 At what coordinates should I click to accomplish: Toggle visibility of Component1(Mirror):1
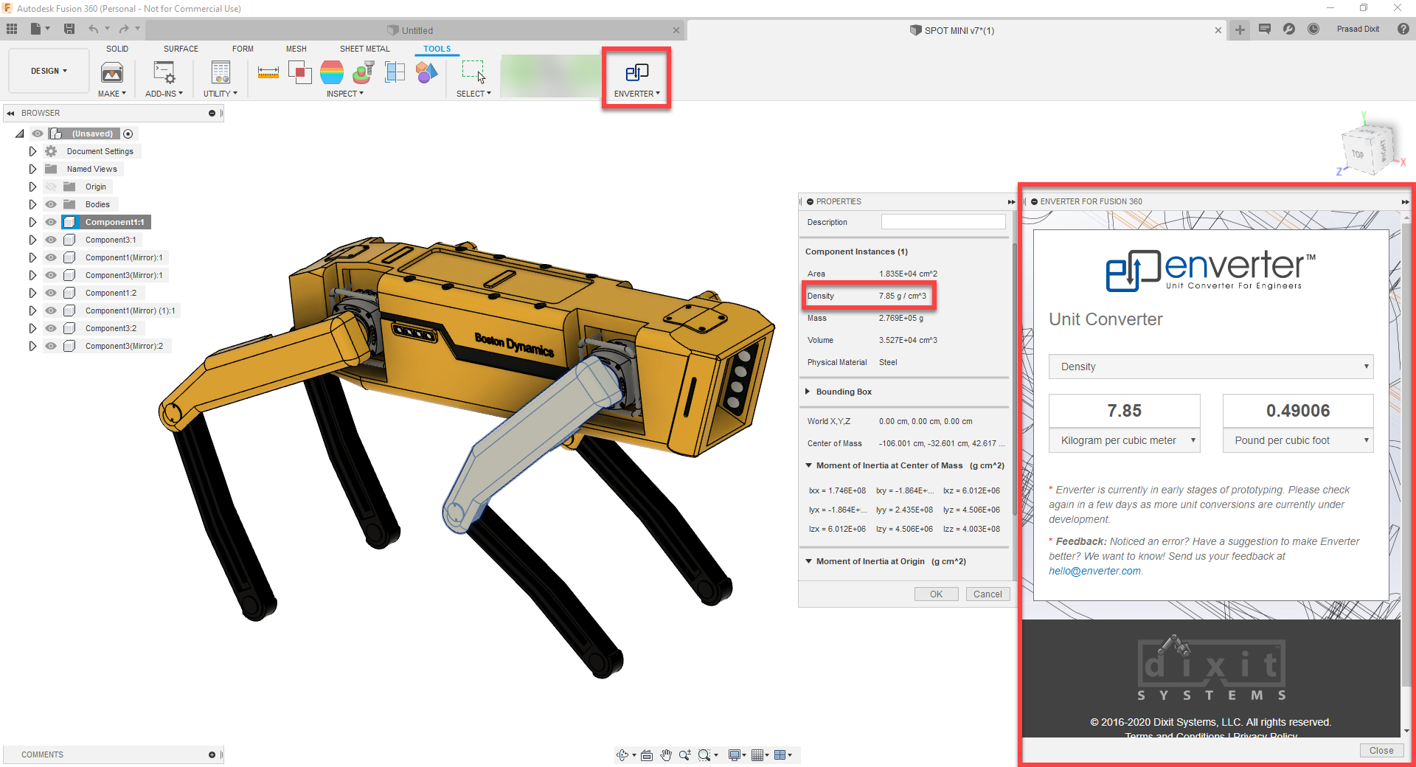[51, 257]
